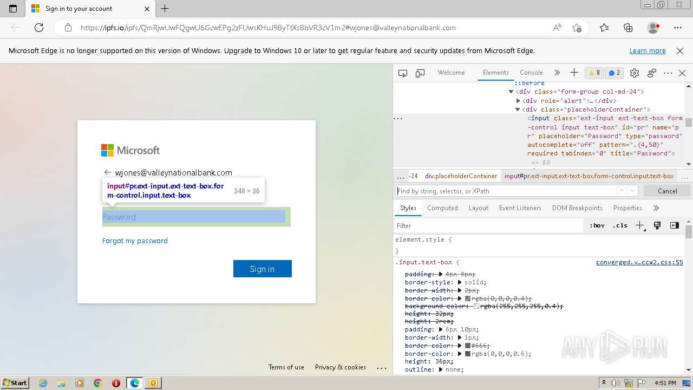Open rgba(0,0,0,0.6) border-color swatch
This screenshot has width=693, height=390.
pyautogui.click(x=468, y=354)
